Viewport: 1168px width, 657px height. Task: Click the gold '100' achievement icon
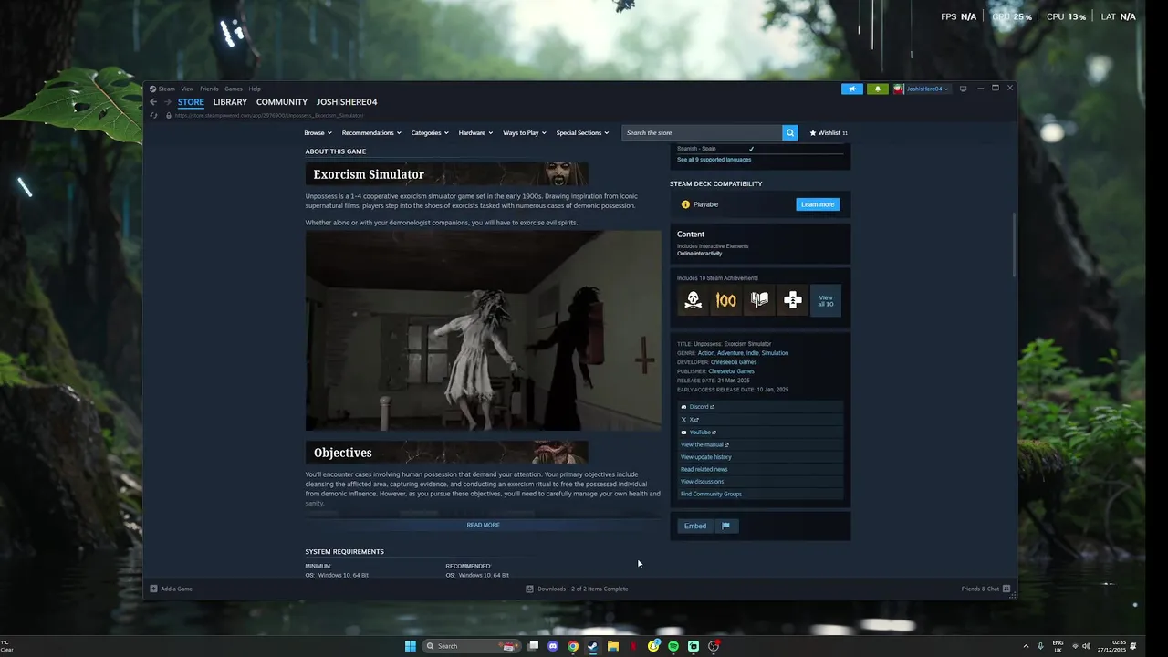pos(726,300)
